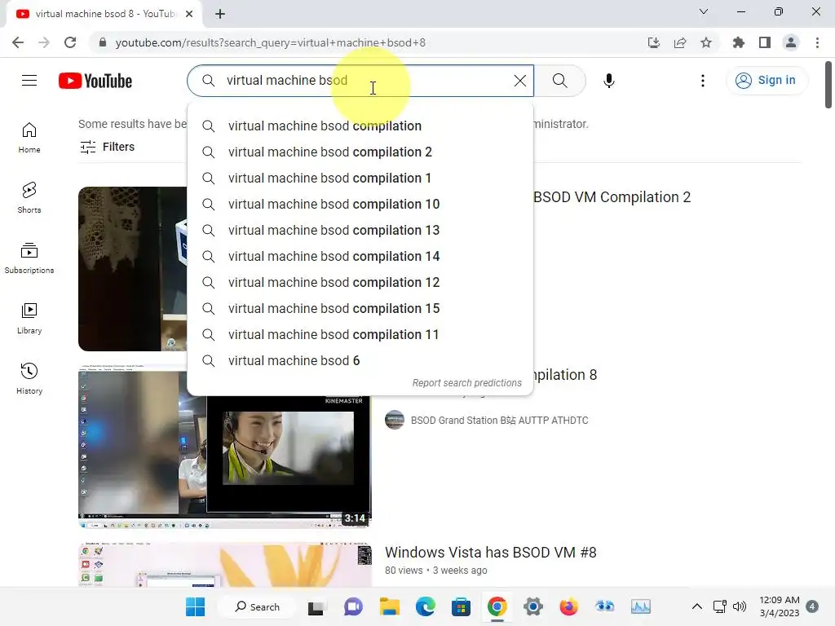Image resolution: width=835 pixels, height=626 pixels.
Task: Open Firefox from the taskbar
Action: pyautogui.click(x=568, y=606)
